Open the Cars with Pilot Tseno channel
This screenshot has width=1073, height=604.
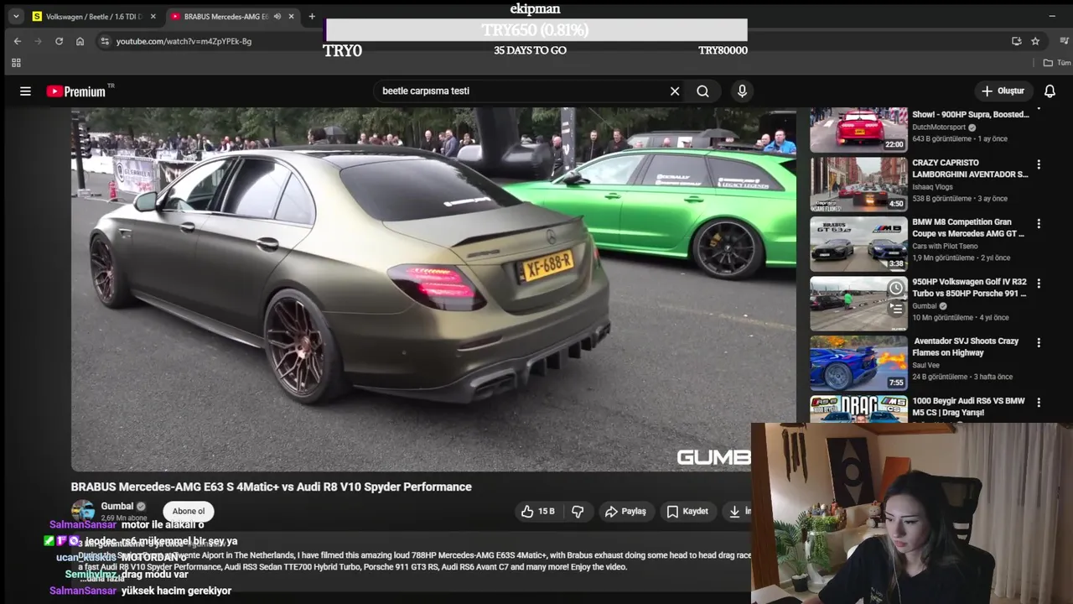(x=945, y=247)
